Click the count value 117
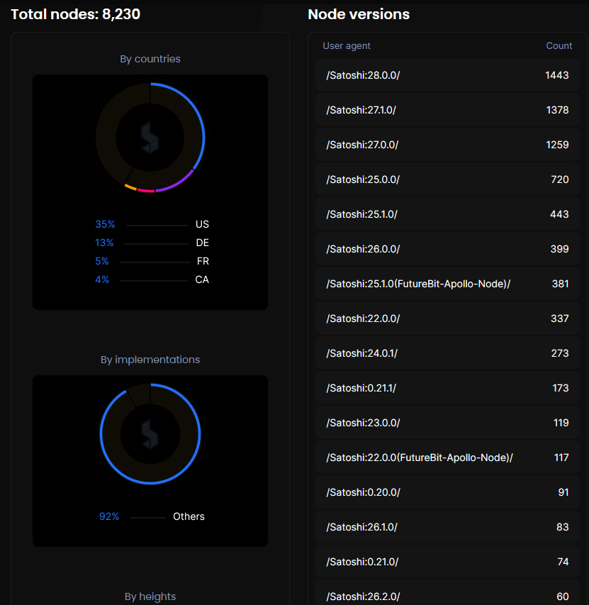589x605 pixels. (561, 457)
